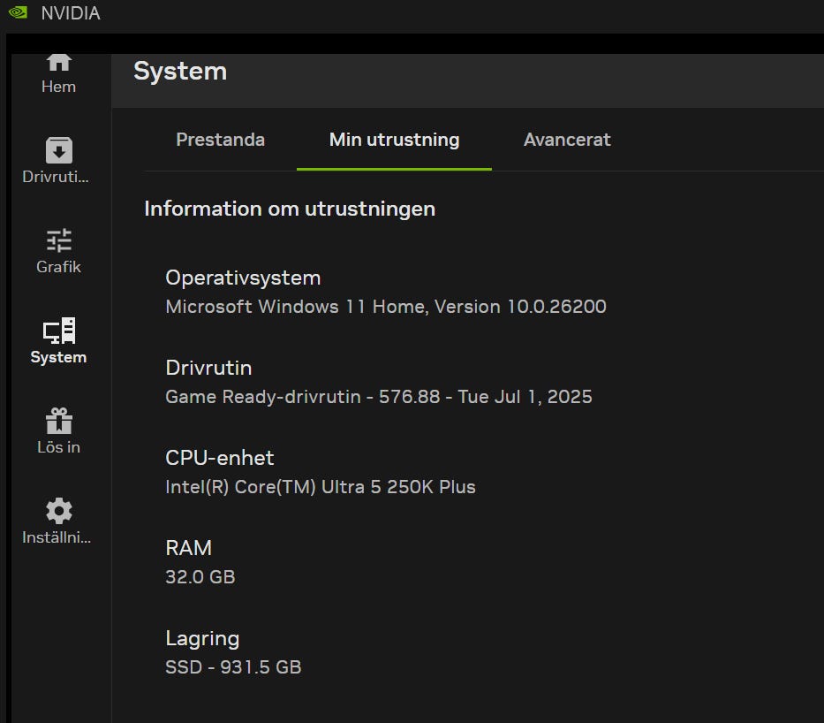Screen dimensions: 824x723
Task: Open the Drivrutiner download icon
Action: click(58, 150)
